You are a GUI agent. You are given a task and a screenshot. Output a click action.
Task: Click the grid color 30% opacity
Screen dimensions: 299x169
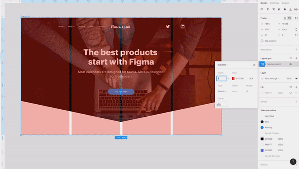[x=251, y=78]
